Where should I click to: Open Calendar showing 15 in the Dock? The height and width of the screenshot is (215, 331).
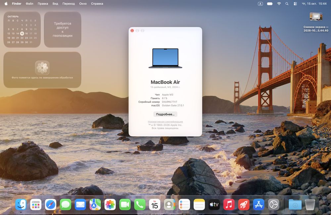[155, 204]
